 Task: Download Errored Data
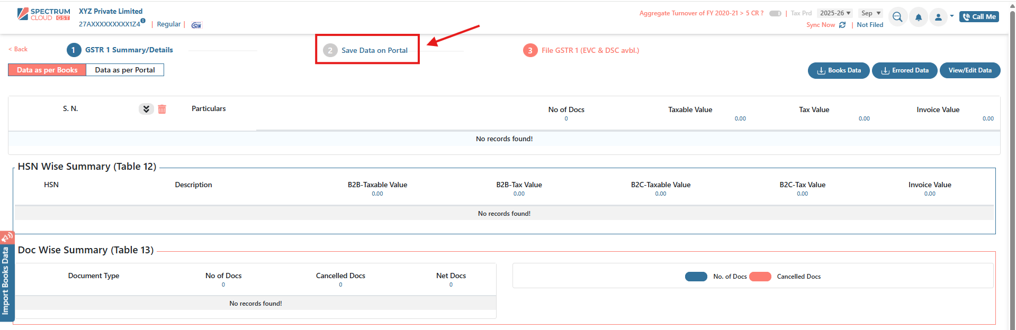(904, 70)
